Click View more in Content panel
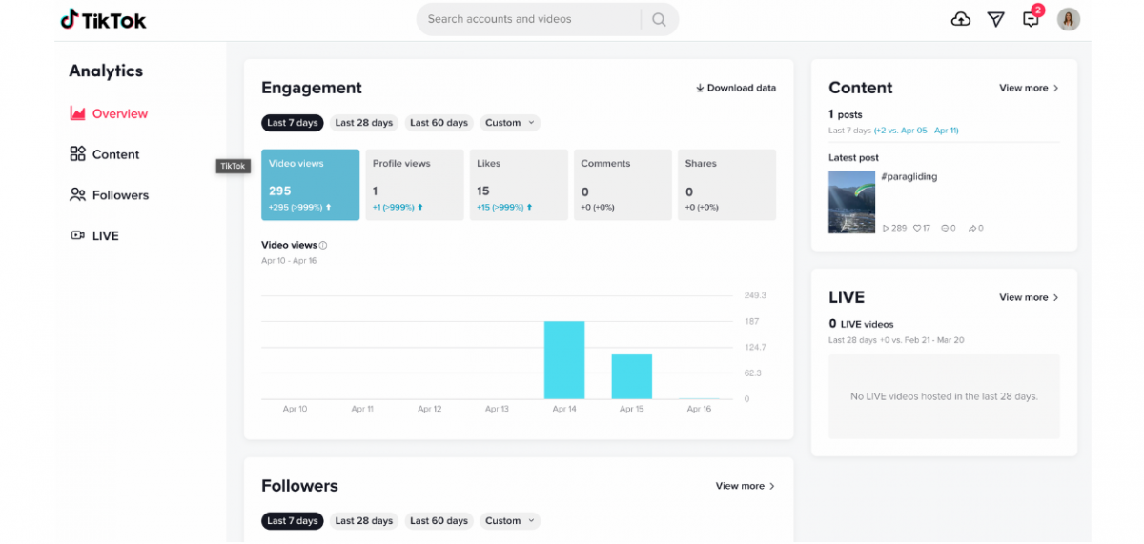Screen dimensions: 1144x544 [x=1030, y=88]
